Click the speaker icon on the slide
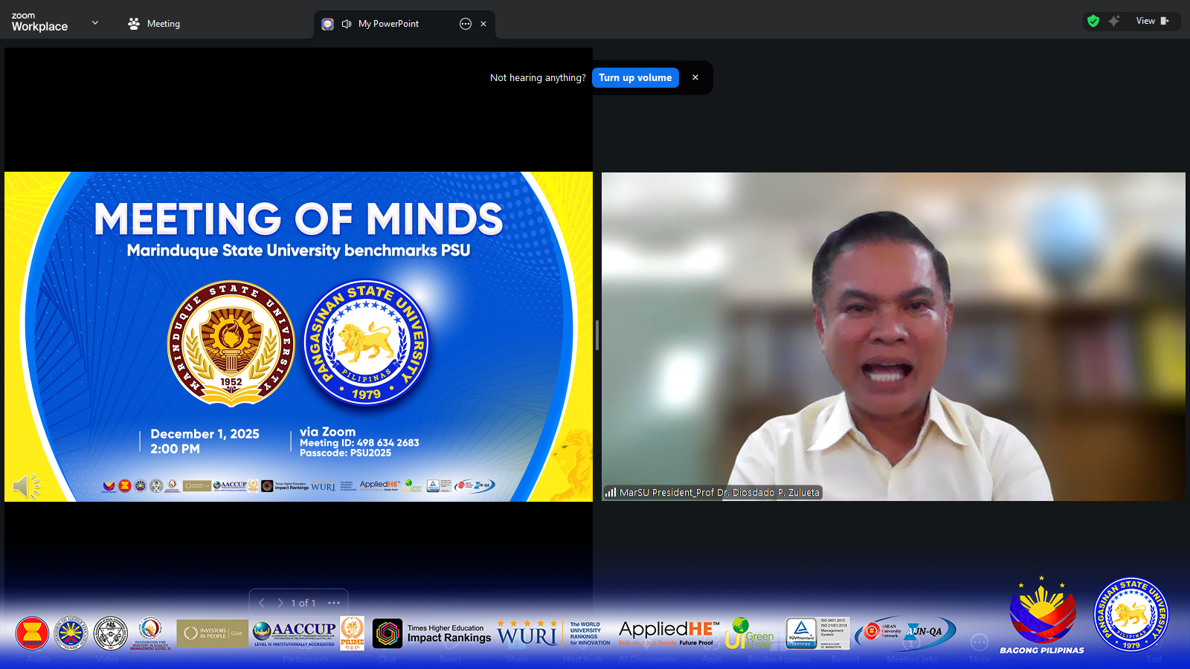 [x=26, y=486]
